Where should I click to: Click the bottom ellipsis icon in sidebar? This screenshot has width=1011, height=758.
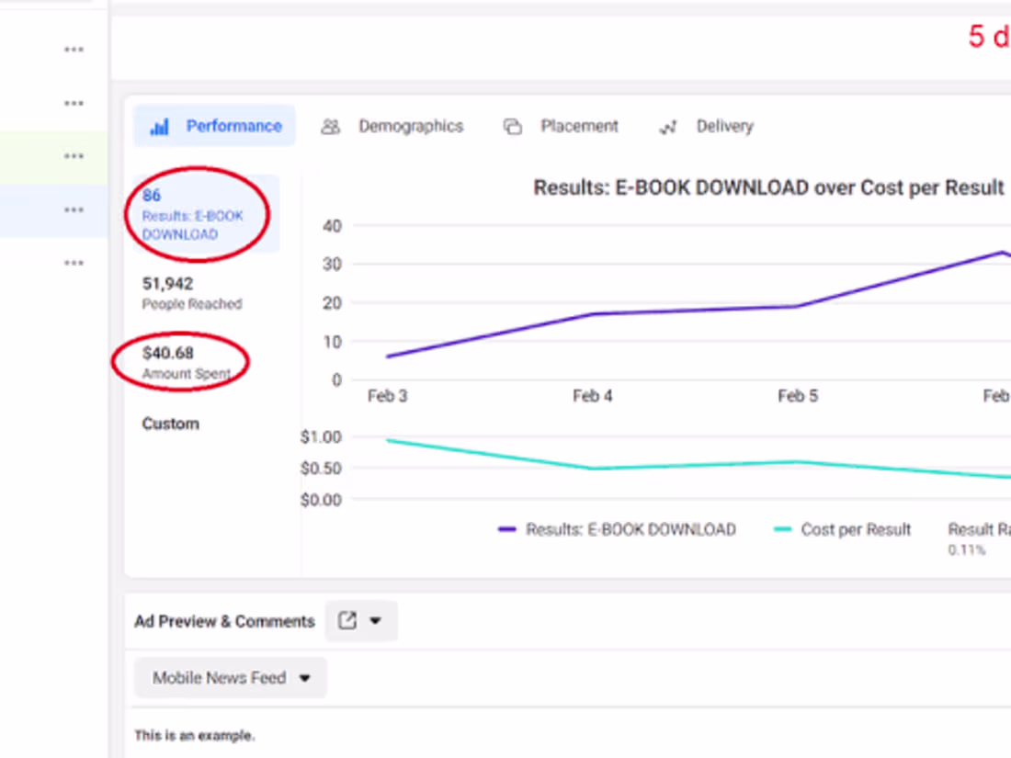coord(74,263)
